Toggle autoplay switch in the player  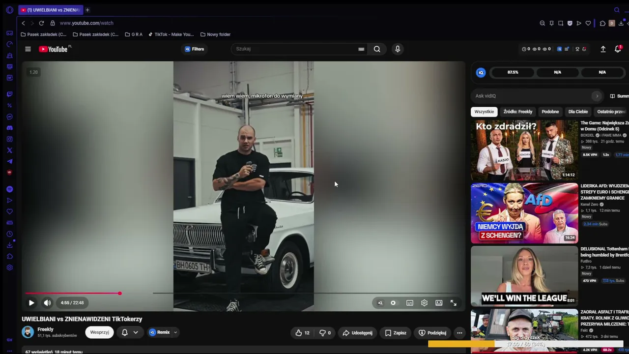(x=393, y=303)
